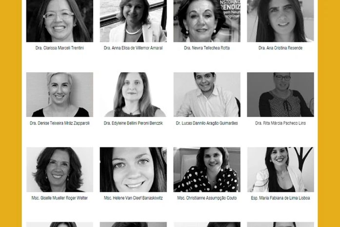Select Msc. Christianne Assumpção Couto's portrait
Viewport: 340px width, 227px height.
pos(207,169)
